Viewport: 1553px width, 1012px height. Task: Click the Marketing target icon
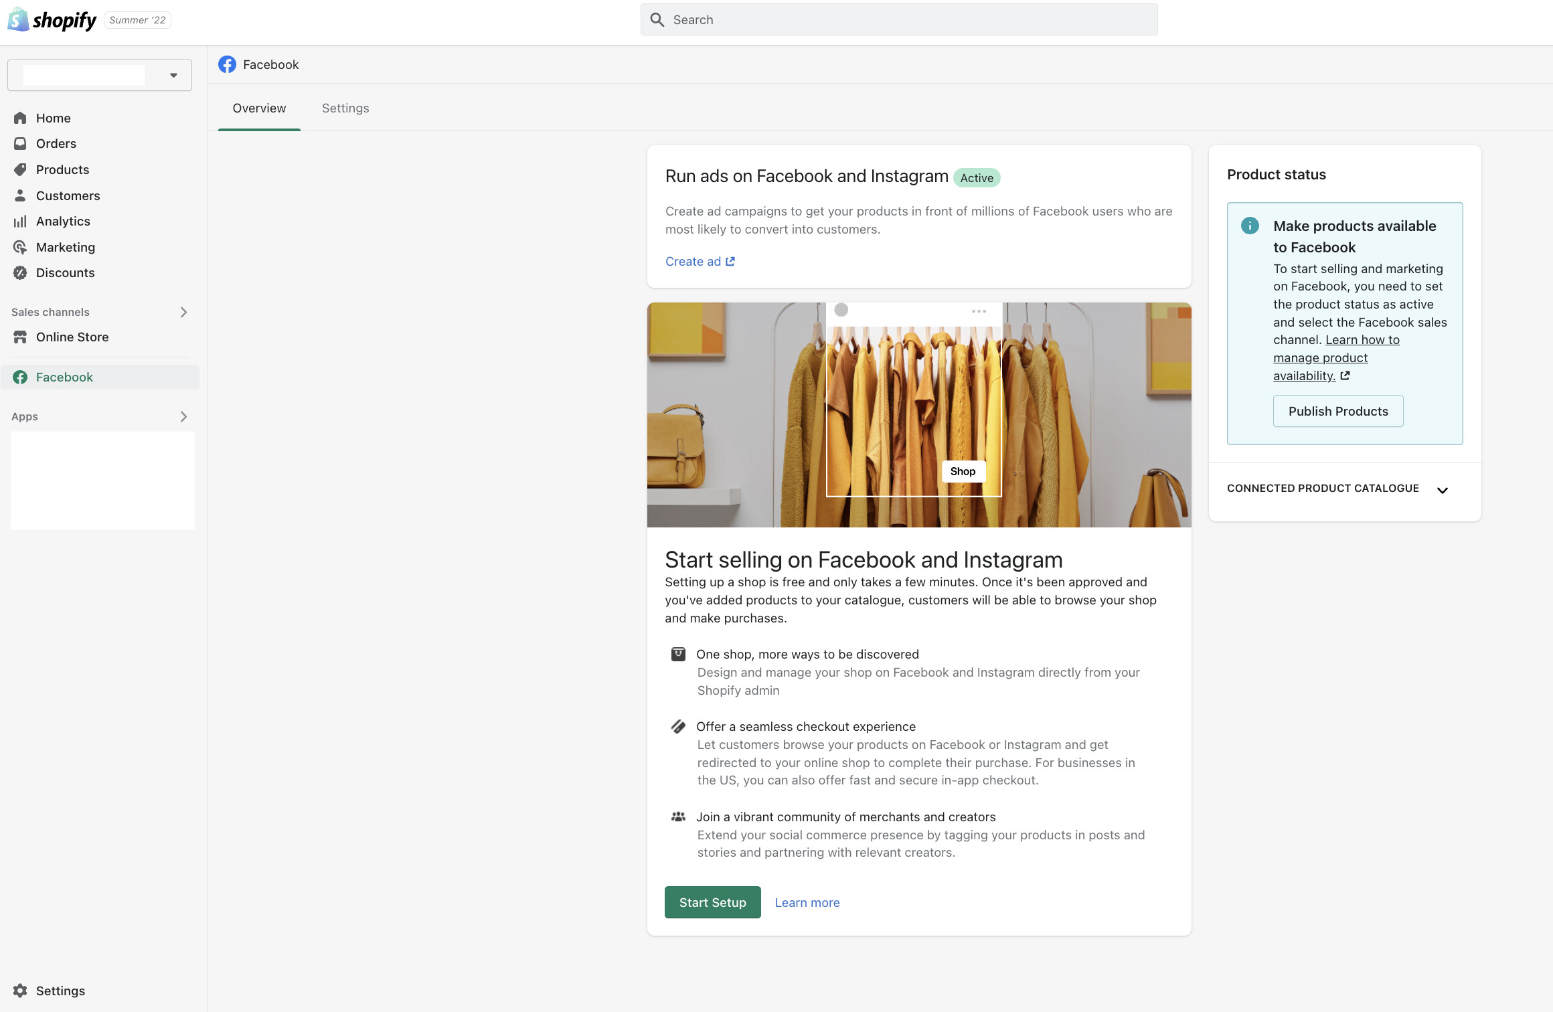[x=20, y=247]
